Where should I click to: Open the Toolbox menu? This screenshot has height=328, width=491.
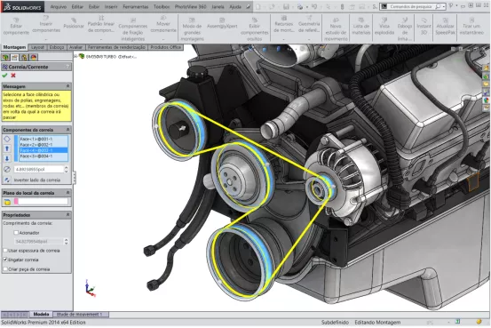tap(162, 6)
